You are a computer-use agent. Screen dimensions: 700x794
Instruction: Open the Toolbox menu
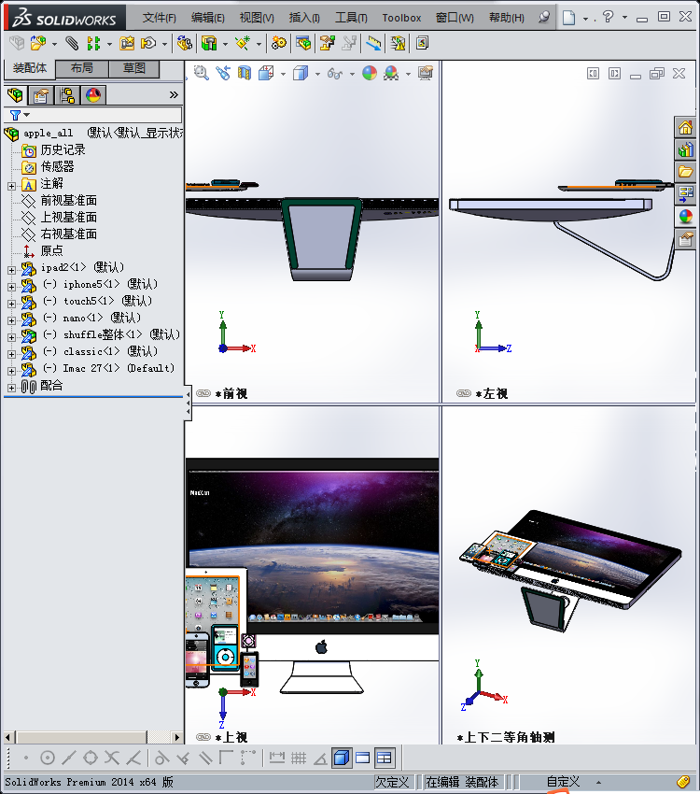401,18
